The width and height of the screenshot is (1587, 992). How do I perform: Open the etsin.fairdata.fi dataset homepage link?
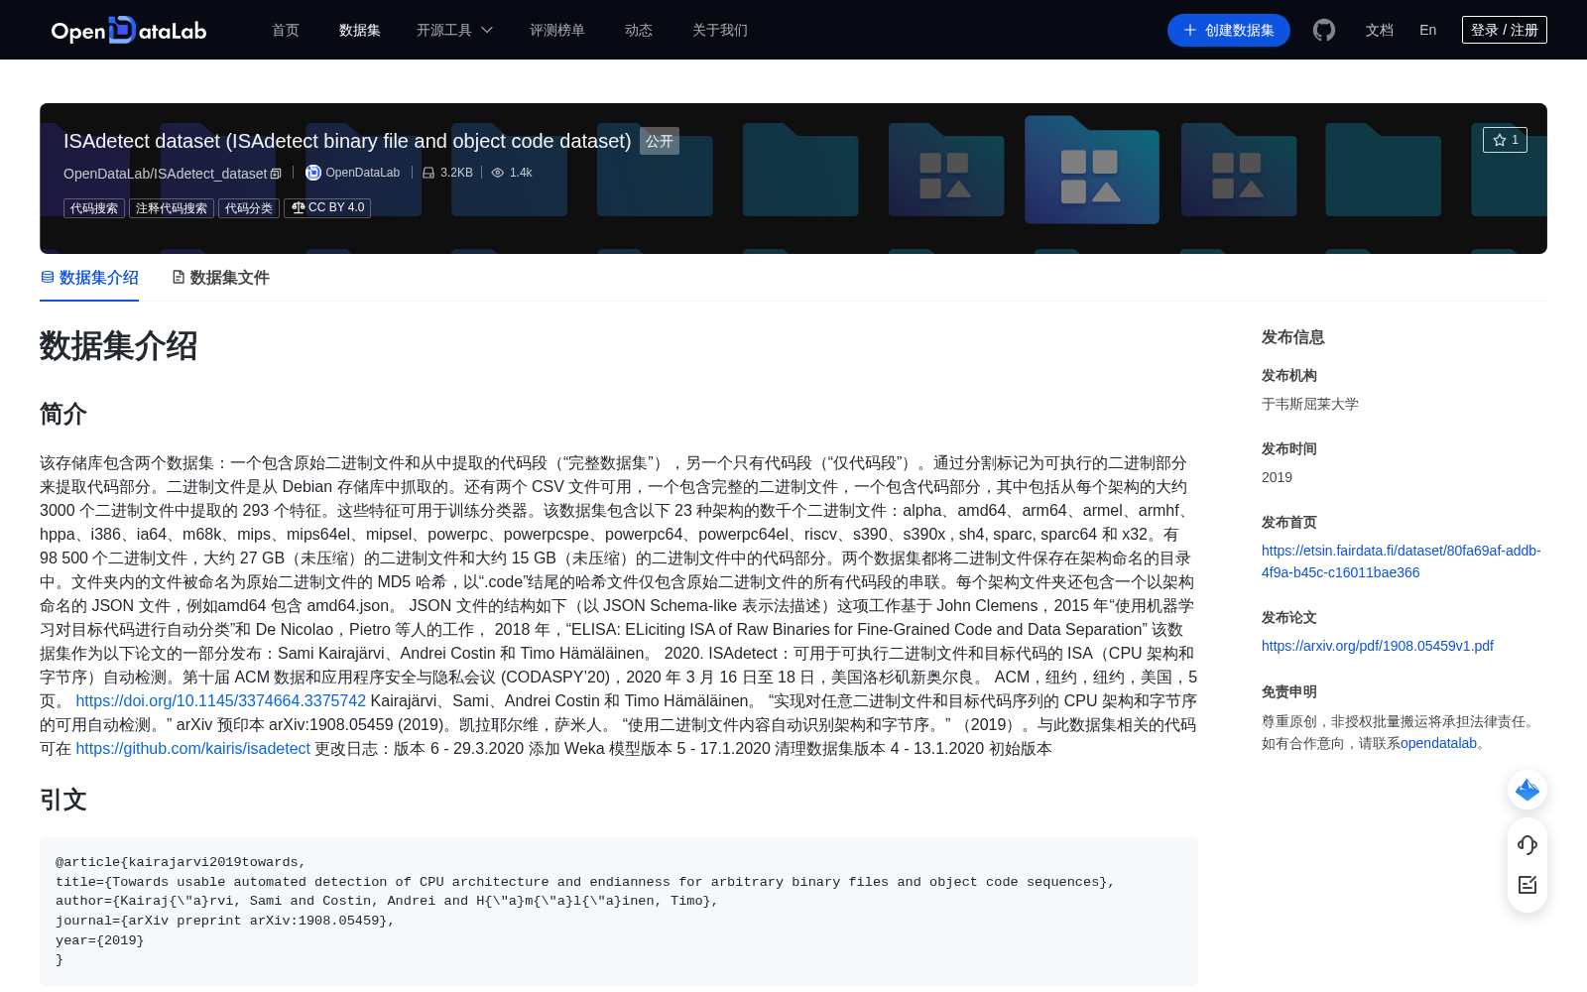pyautogui.click(x=1402, y=561)
